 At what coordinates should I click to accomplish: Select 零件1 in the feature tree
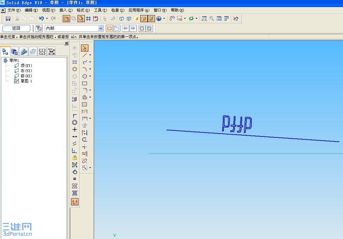(x=14, y=61)
